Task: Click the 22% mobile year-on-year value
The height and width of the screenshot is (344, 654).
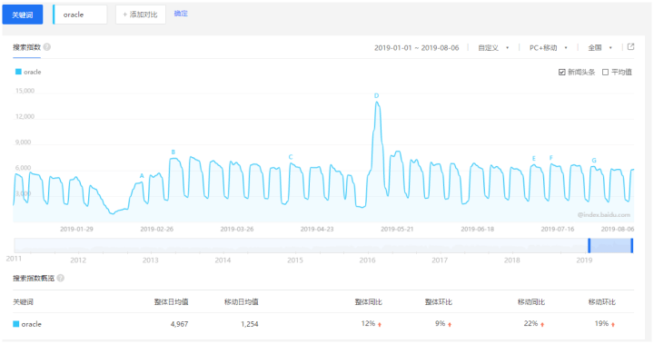Action: [x=530, y=323]
